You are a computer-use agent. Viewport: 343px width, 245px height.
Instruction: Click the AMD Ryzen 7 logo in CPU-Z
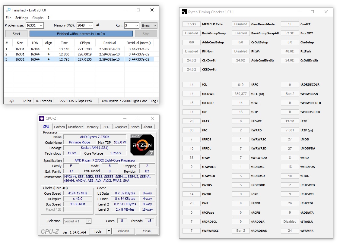pyautogui.click(x=142, y=145)
